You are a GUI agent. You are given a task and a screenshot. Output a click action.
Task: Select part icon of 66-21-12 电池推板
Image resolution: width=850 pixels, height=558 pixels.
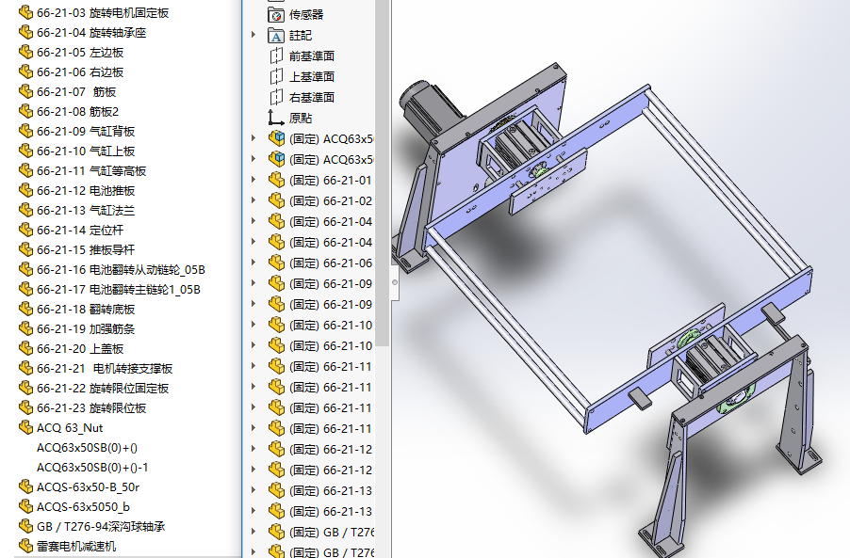pos(25,190)
